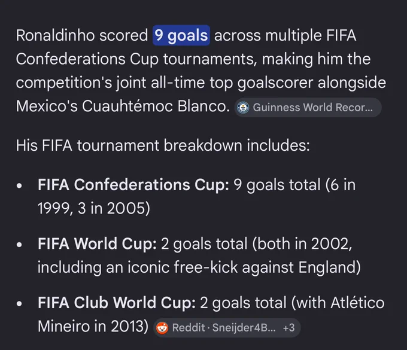Screen dimensions: 407x350
Task: Click the FIFA Club World Cup bold heading
Action: [117, 303]
